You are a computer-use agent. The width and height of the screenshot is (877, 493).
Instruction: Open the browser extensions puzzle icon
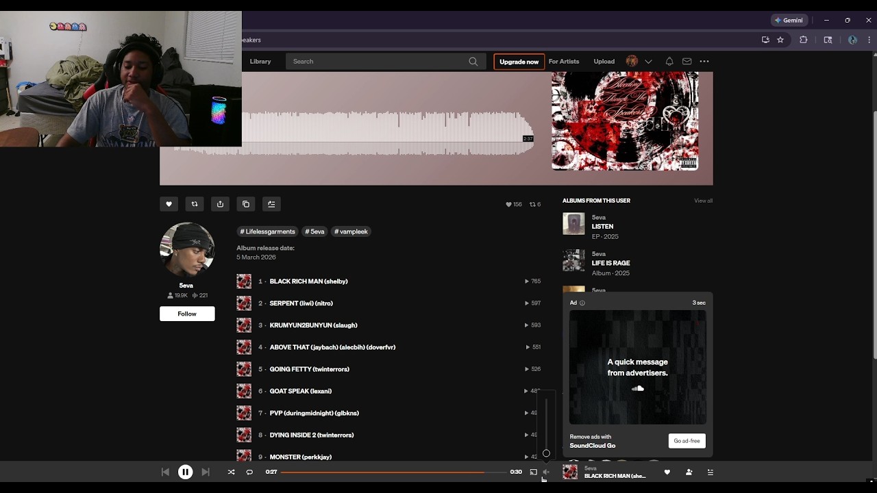coord(804,40)
